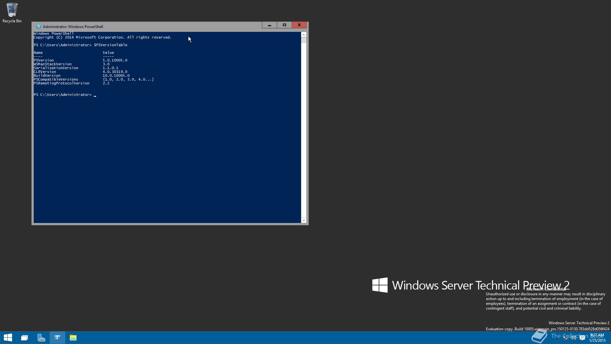Image resolution: width=611 pixels, height=344 pixels.
Task: Click the Name column header
Action: (38, 53)
